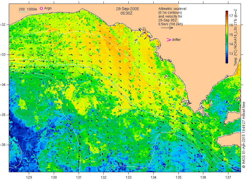Viewport: 247px width, 181px height.
Task: Click the temperature color bar
Action: pyautogui.click(x=227, y=37)
